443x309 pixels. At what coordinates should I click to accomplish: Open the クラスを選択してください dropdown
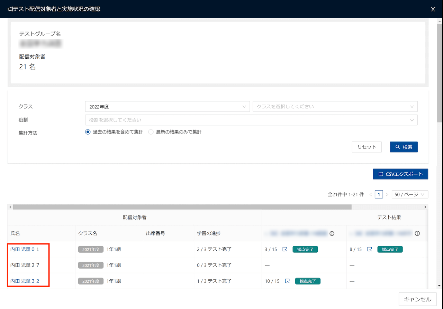(335, 107)
